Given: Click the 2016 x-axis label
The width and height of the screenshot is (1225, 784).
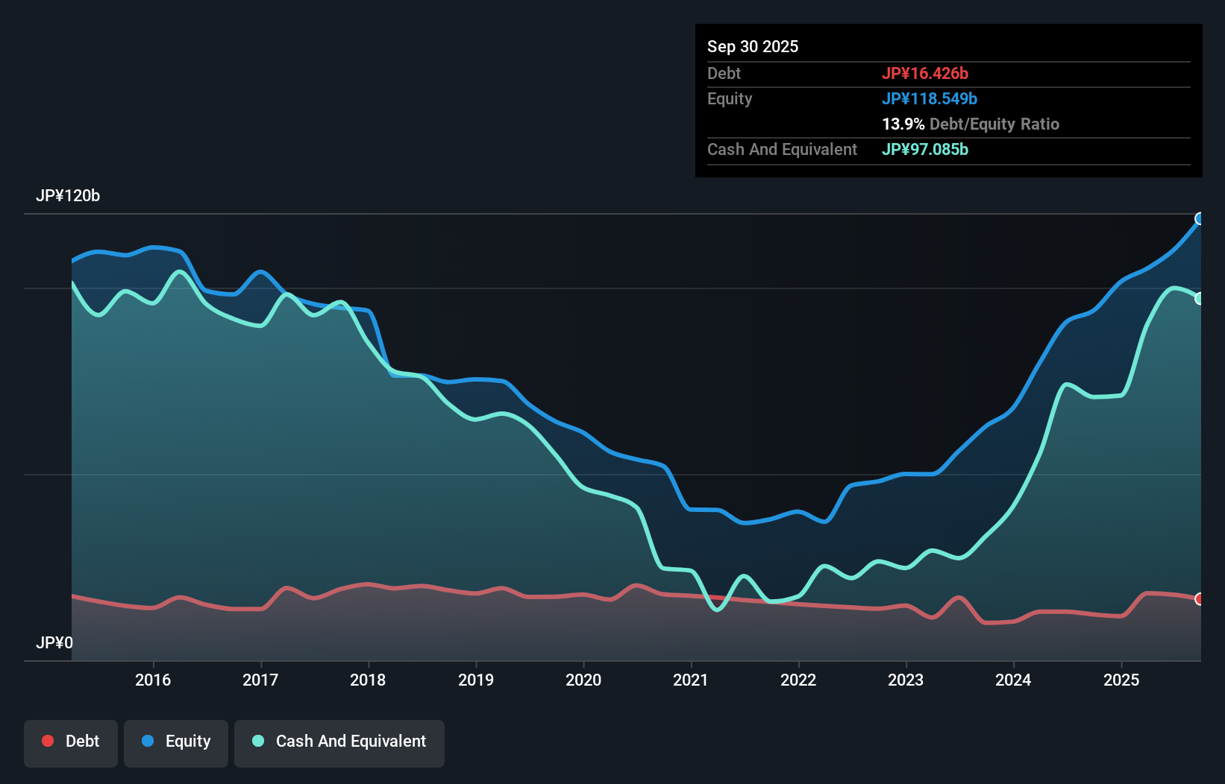Looking at the screenshot, I should pyautogui.click(x=153, y=680).
